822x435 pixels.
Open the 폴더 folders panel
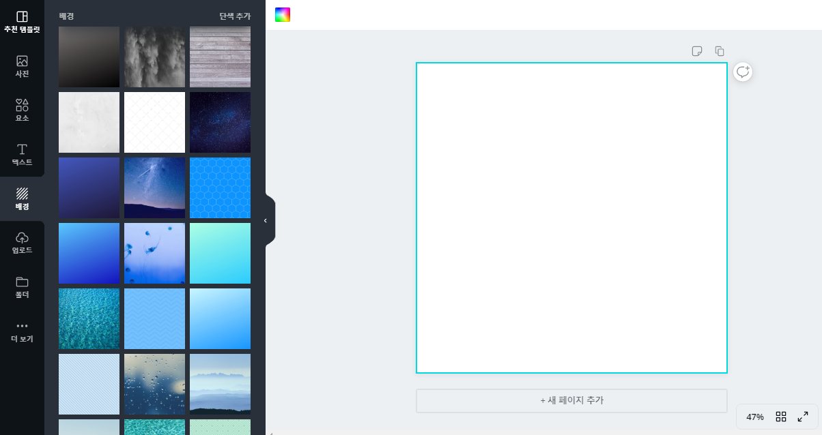click(22, 287)
